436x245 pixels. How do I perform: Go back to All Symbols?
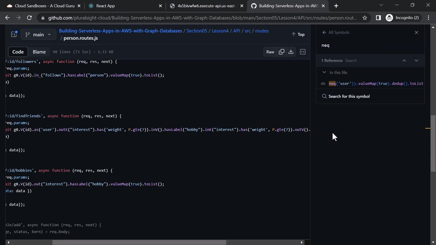coord(336,32)
